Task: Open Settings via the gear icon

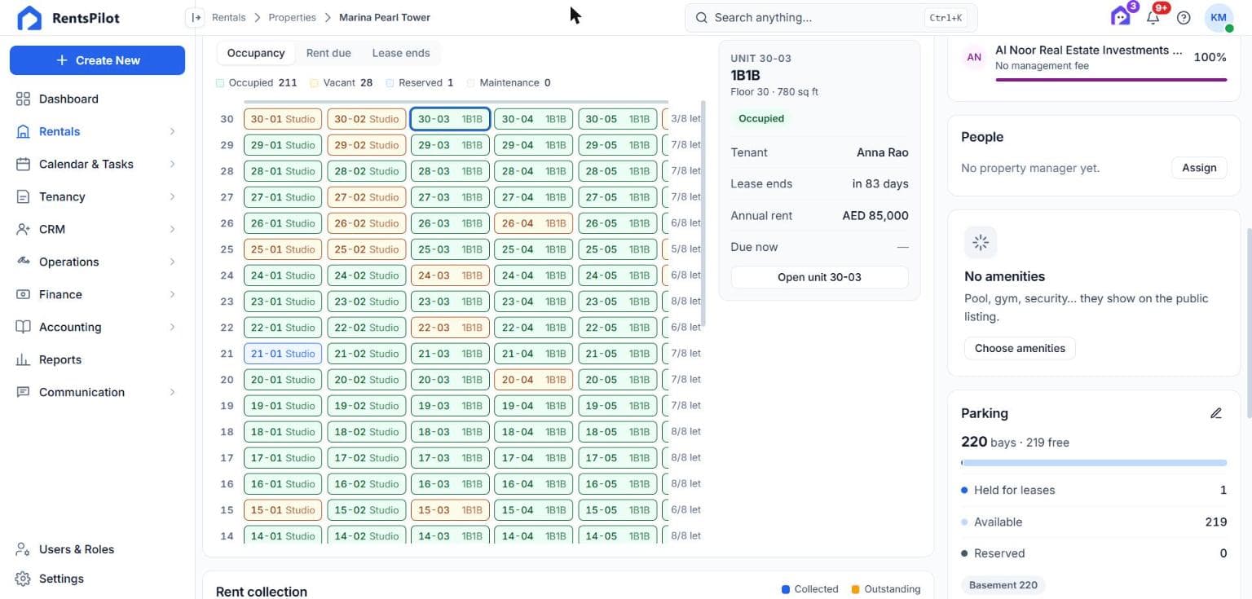Action: (x=23, y=579)
